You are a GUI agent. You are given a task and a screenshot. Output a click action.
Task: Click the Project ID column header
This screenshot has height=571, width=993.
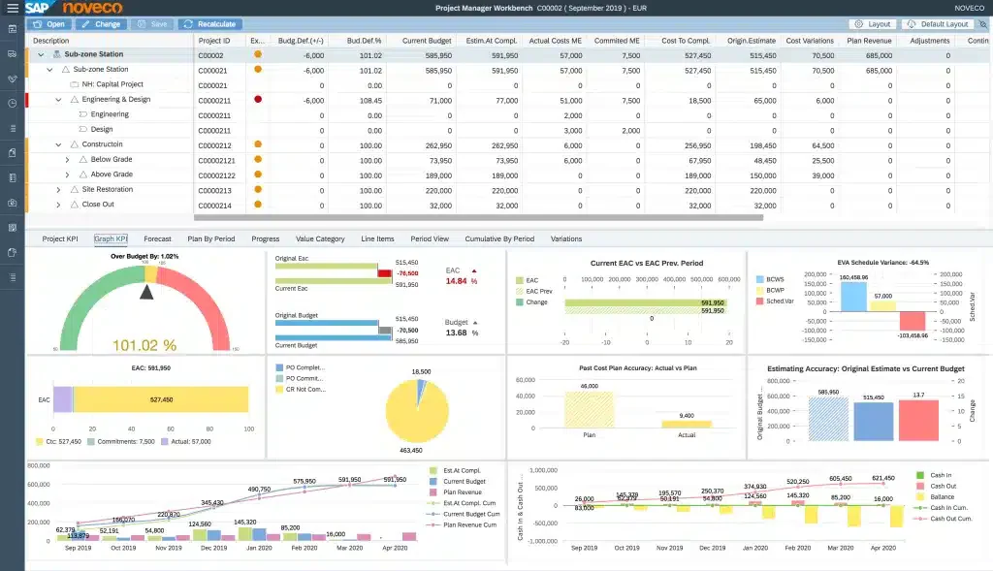point(214,41)
